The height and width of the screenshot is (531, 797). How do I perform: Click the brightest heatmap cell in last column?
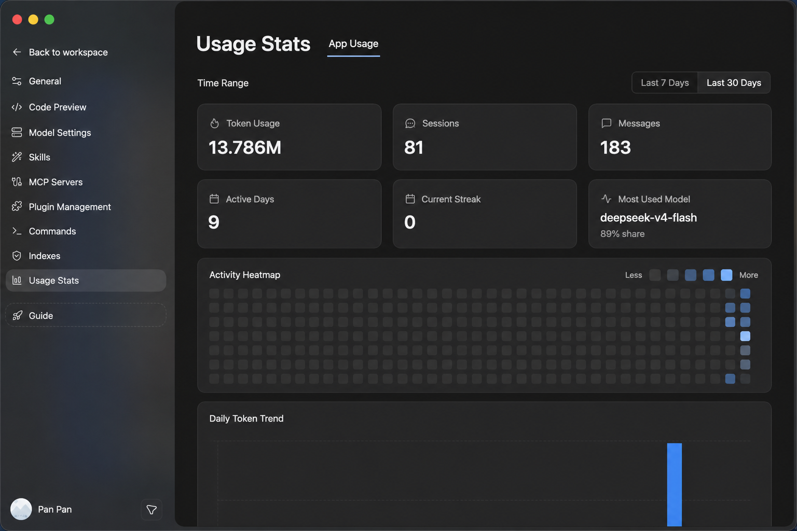(x=745, y=336)
